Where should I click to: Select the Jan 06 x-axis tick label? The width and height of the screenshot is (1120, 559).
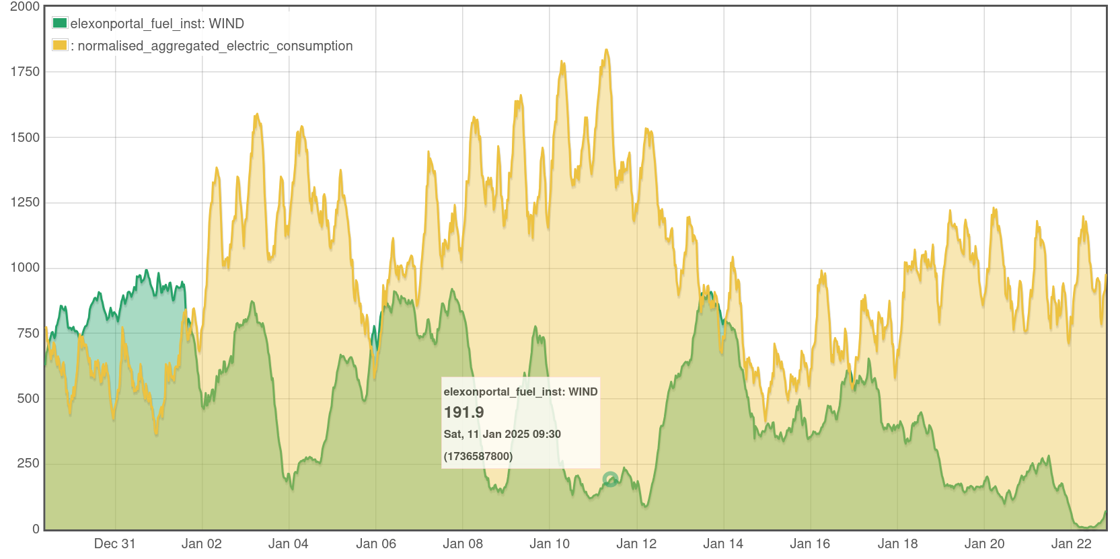pyautogui.click(x=375, y=544)
